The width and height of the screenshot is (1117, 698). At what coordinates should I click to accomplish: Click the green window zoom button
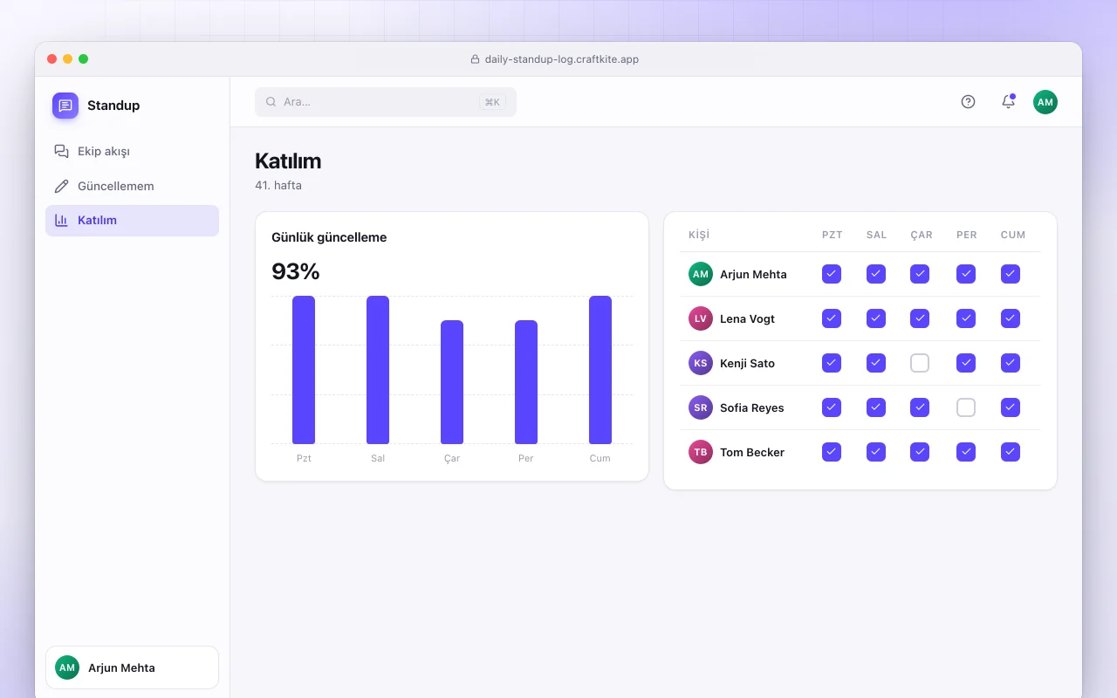pos(84,58)
